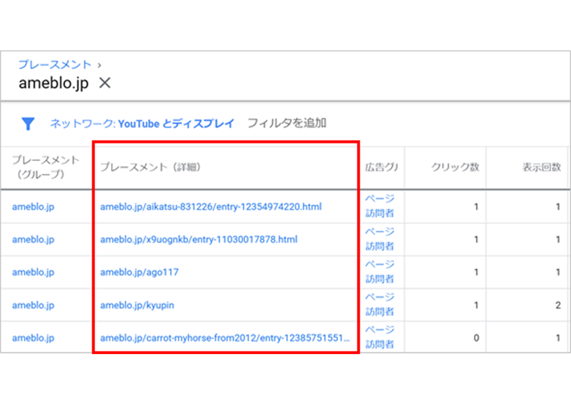Sort by プレースメント（グループ） column header
This screenshot has width=571, height=404.
click(46, 167)
